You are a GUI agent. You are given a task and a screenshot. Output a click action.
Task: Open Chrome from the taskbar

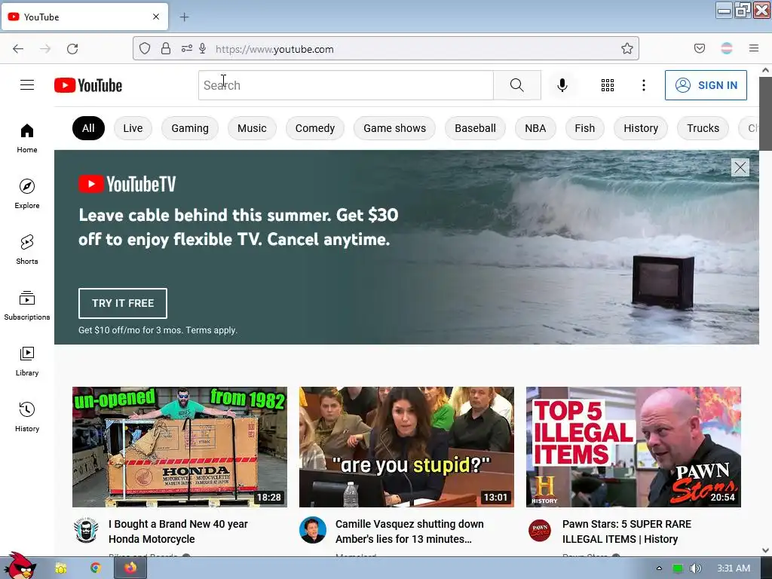tap(96, 568)
